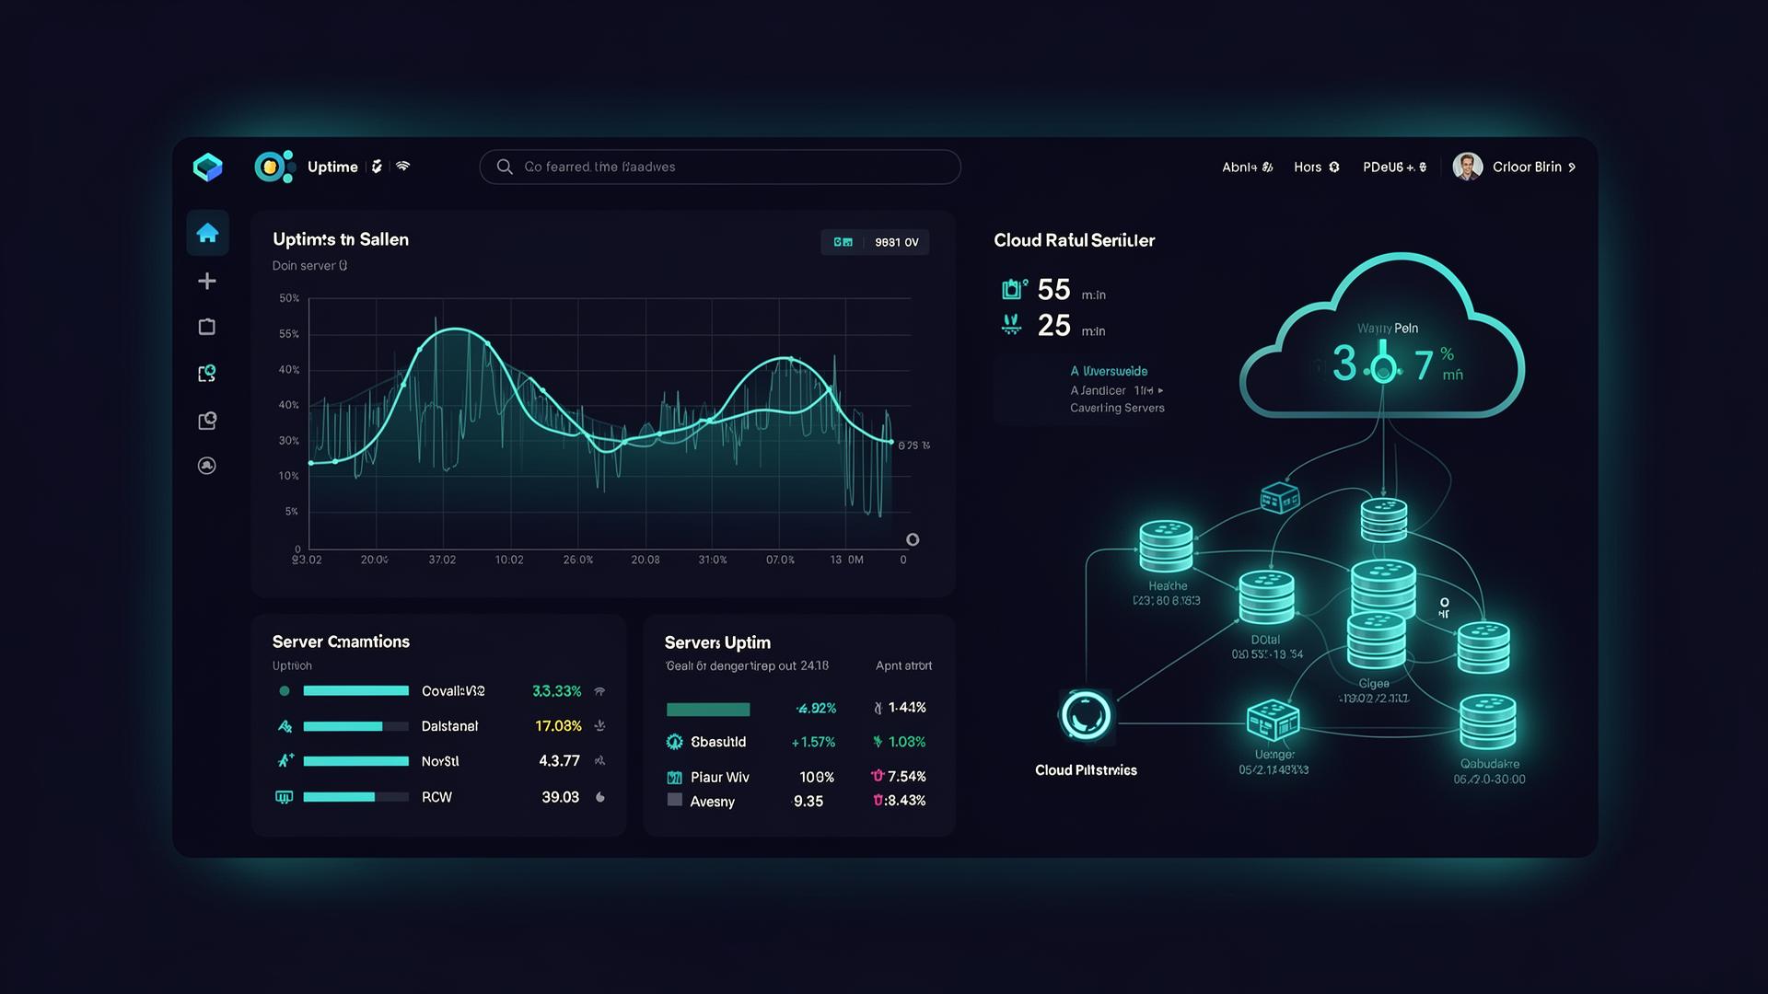
Task: Expand the Crloor Birin profile chevron
Action: (1572, 168)
